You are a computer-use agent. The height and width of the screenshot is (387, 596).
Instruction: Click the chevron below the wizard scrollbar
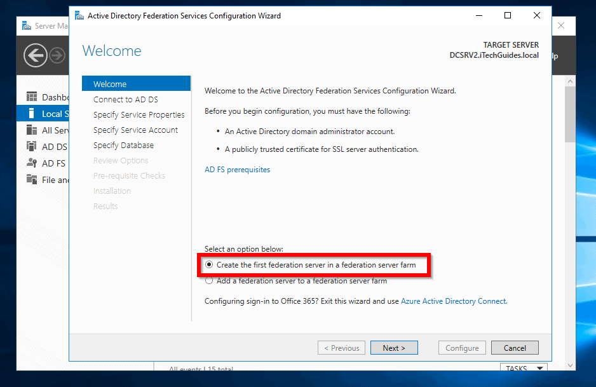pos(570,365)
